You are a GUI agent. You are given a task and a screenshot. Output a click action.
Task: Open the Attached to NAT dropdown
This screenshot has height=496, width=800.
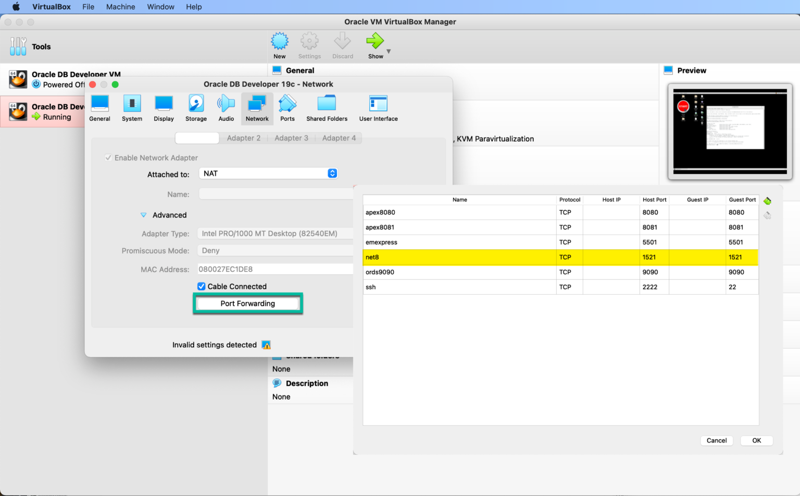click(268, 173)
